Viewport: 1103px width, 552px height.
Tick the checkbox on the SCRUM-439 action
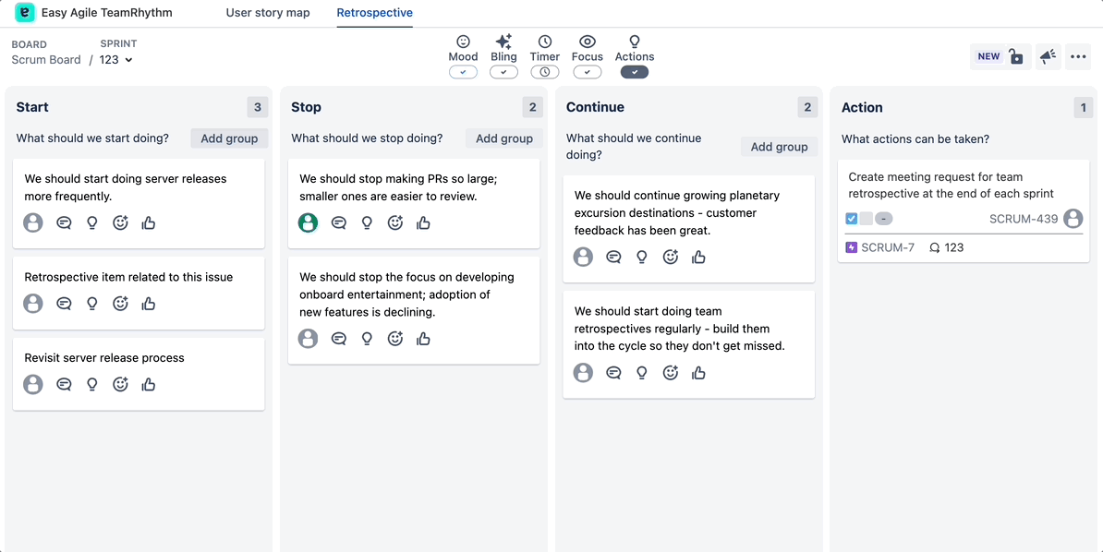point(851,219)
